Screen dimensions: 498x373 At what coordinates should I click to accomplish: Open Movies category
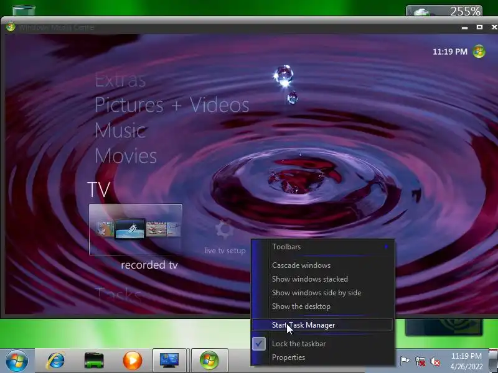click(126, 156)
